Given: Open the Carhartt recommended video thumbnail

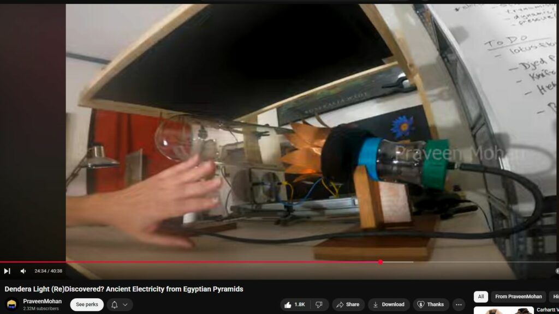Looking at the screenshot, I should click(x=503, y=310).
